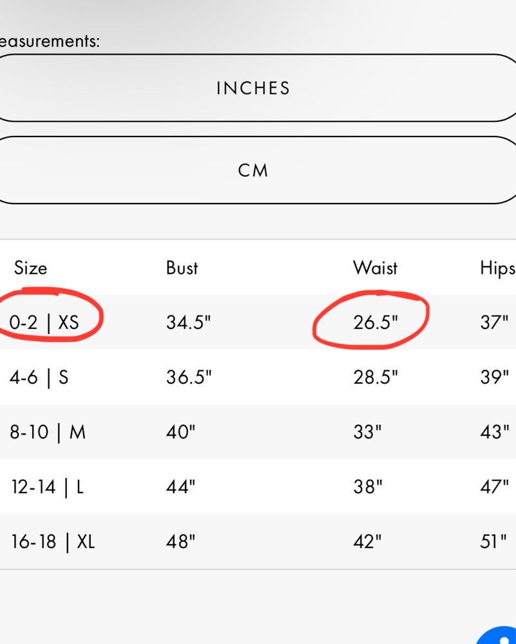Viewport: 516px width, 644px height.
Task: Select the 12-14 | L size row
Action: tap(258, 487)
